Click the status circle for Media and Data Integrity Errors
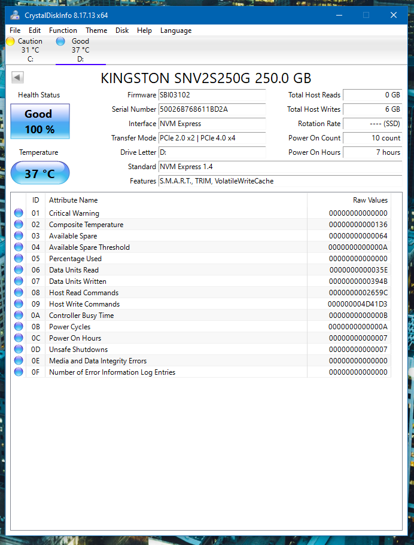The image size is (414, 545). (x=19, y=360)
